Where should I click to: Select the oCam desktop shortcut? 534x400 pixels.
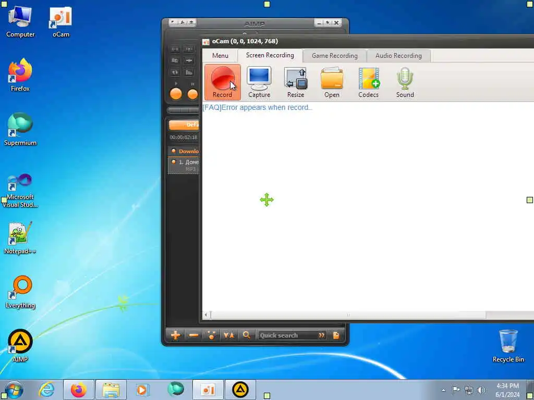[x=60, y=21]
